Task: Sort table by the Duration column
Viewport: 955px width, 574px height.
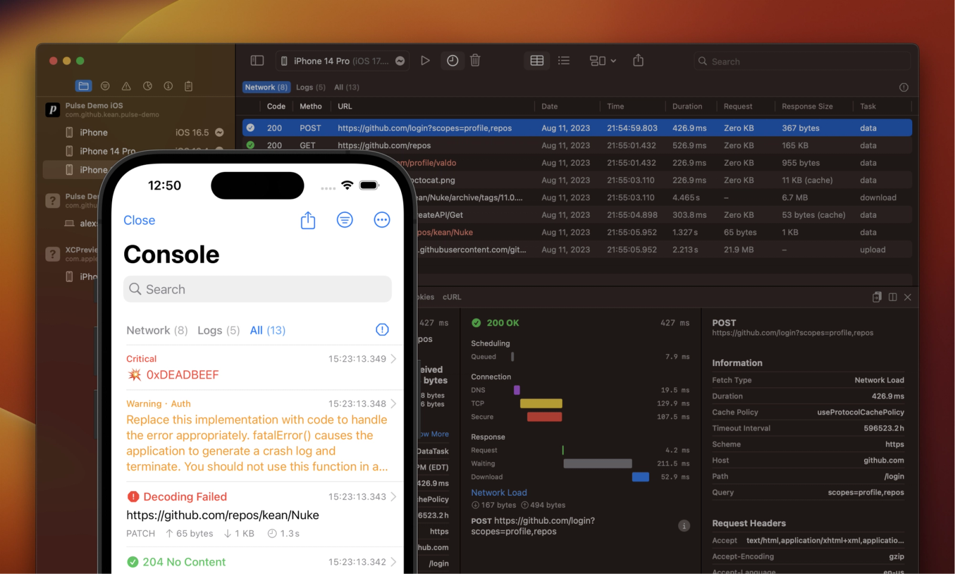Action: click(687, 106)
